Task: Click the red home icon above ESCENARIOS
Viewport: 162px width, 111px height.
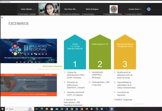Action: (x=2, y=18)
